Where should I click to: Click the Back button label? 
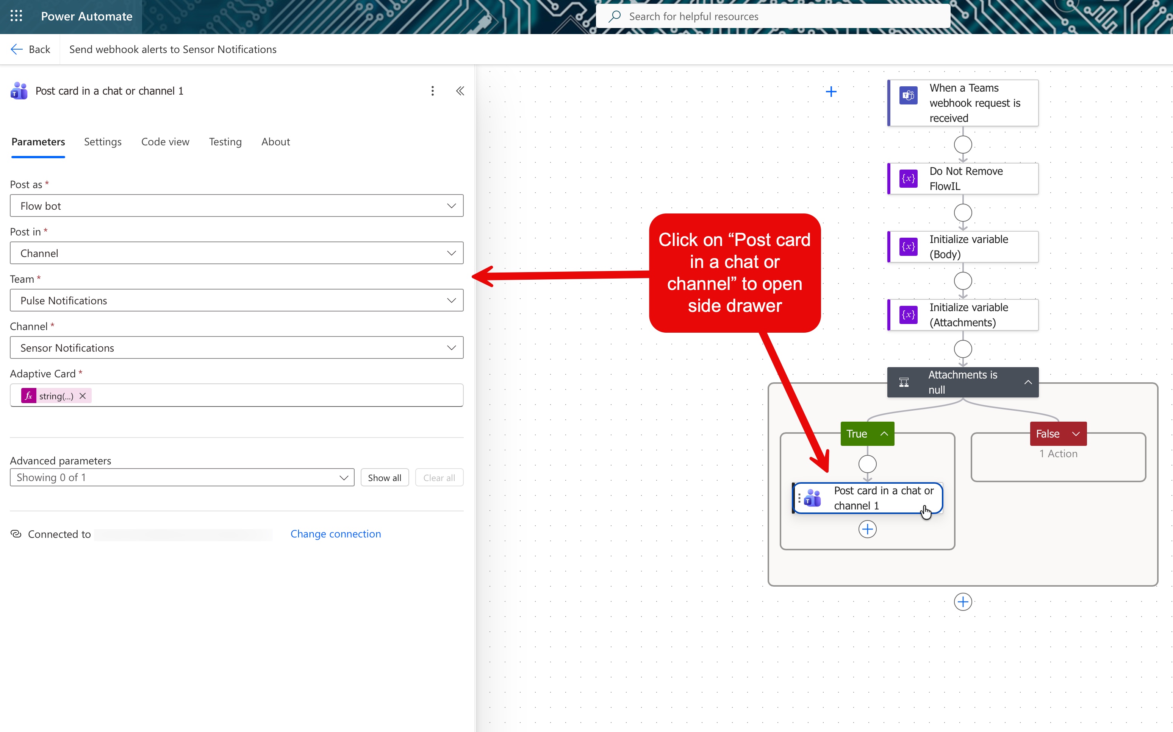[39, 49]
